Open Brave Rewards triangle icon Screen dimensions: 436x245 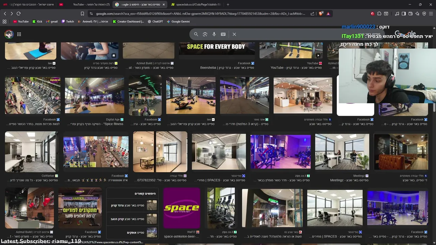tap(328, 14)
